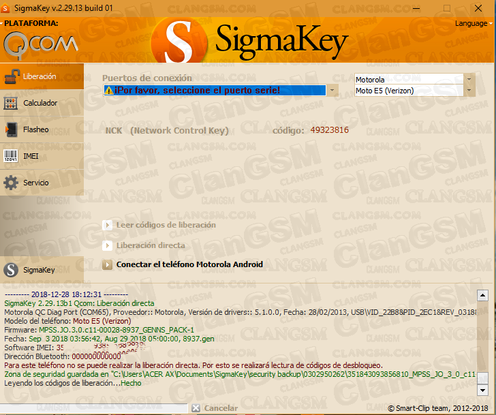Close the SigmaKey window

coord(478,8)
